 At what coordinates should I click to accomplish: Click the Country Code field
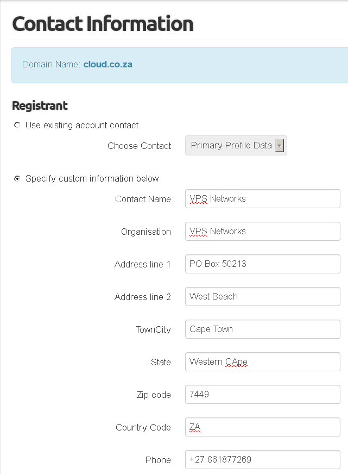coord(263,427)
